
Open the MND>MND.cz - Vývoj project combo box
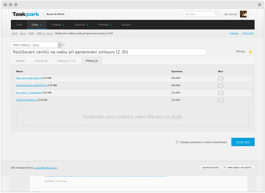coord(36,45)
